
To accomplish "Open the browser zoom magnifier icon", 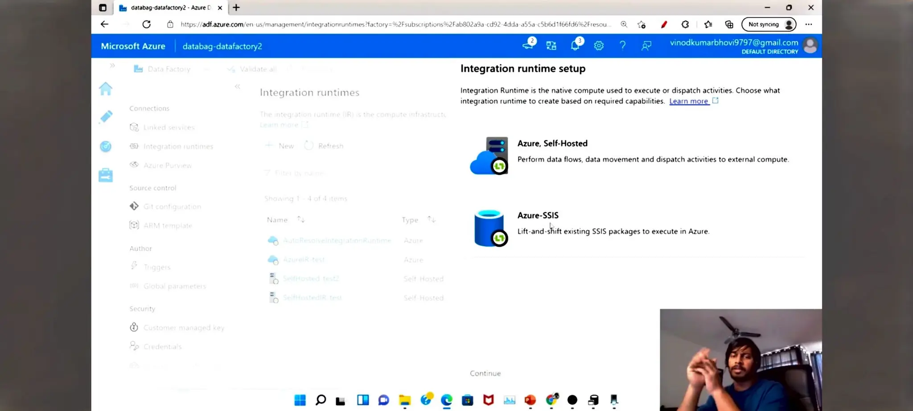I will pyautogui.click(x=624, y=25).
